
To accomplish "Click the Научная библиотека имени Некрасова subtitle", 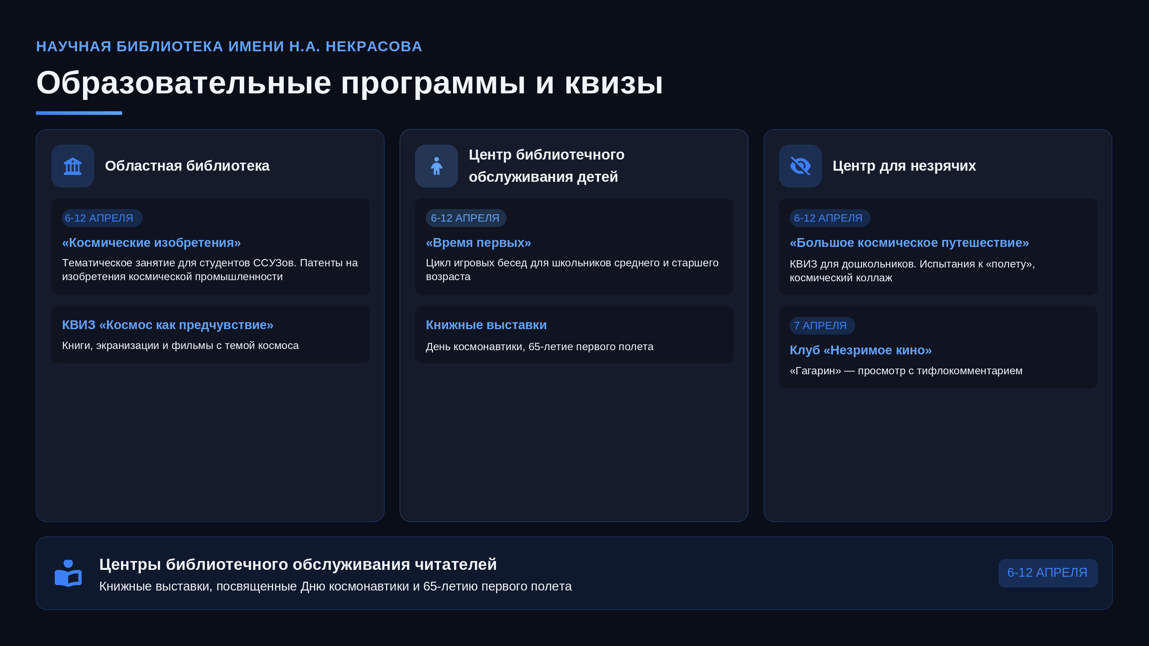I will [x=229, y=46].
